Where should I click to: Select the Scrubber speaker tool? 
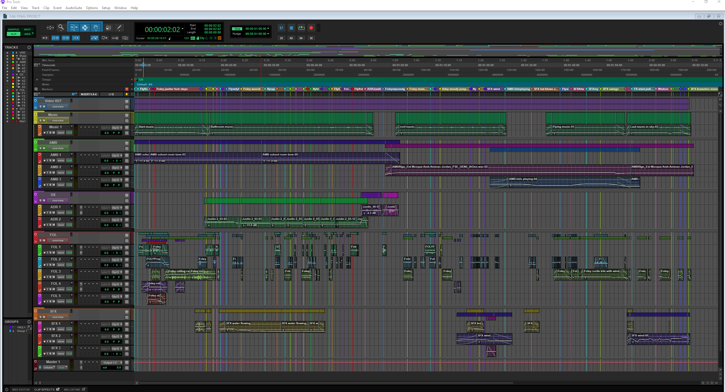point(108,28)
